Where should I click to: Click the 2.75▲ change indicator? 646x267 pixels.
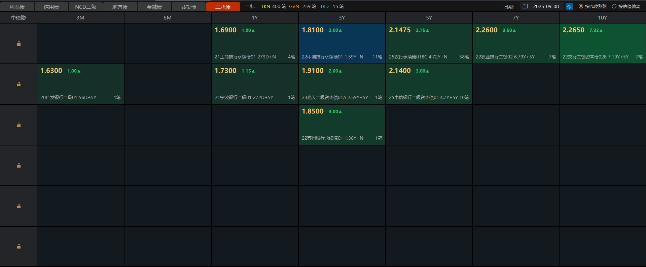422,30
